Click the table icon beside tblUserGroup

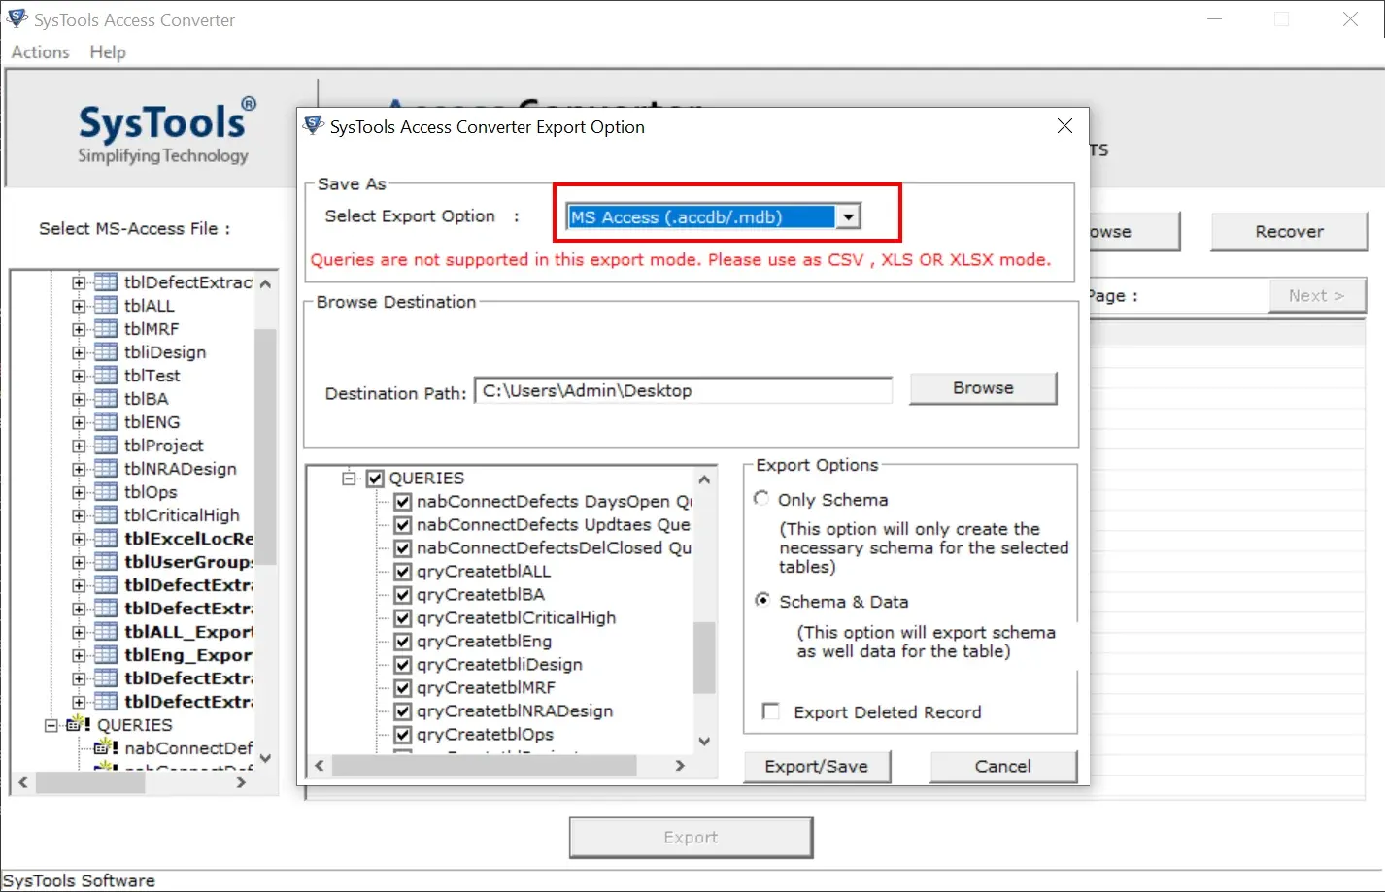tap(106, 562)
